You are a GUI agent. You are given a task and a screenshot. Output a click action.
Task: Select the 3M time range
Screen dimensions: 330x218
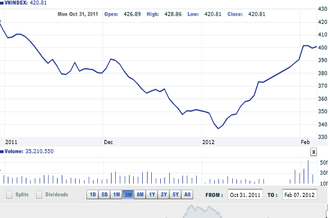click(x=128, y=195)
